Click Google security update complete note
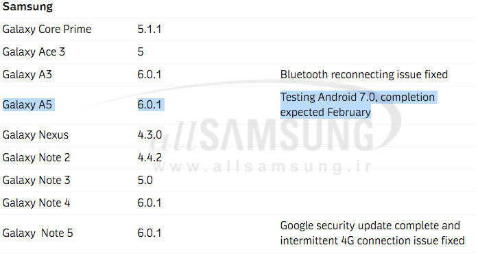478x254 pixels. point(372,233)
